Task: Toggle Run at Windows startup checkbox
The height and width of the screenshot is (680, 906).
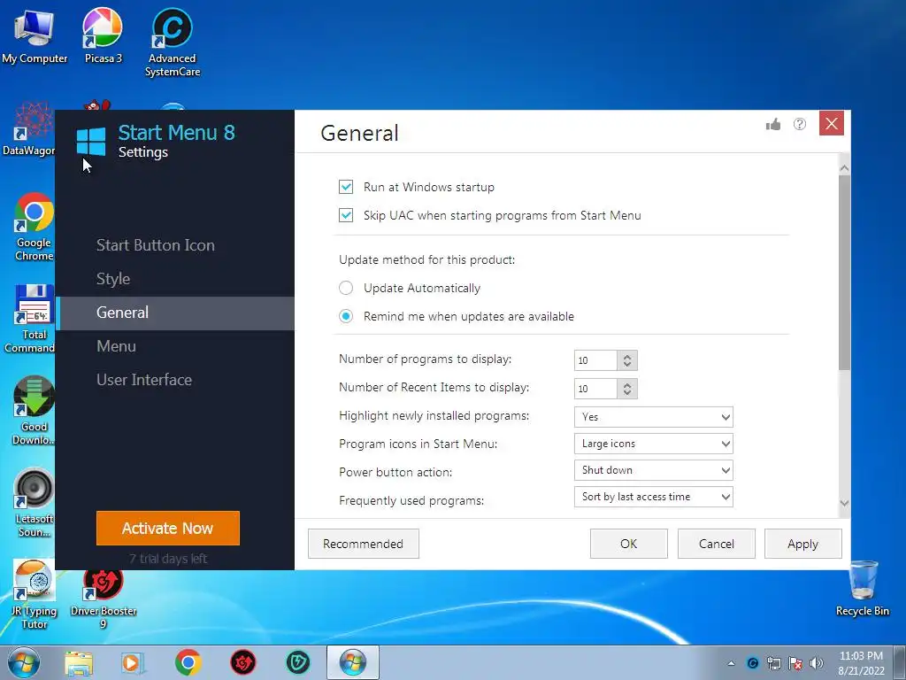Action: pyautogui.click(x=346, y=187)
